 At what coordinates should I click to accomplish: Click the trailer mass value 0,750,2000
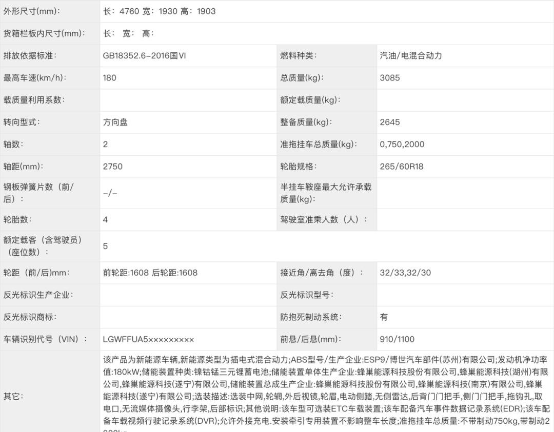(x=402, y=145)
